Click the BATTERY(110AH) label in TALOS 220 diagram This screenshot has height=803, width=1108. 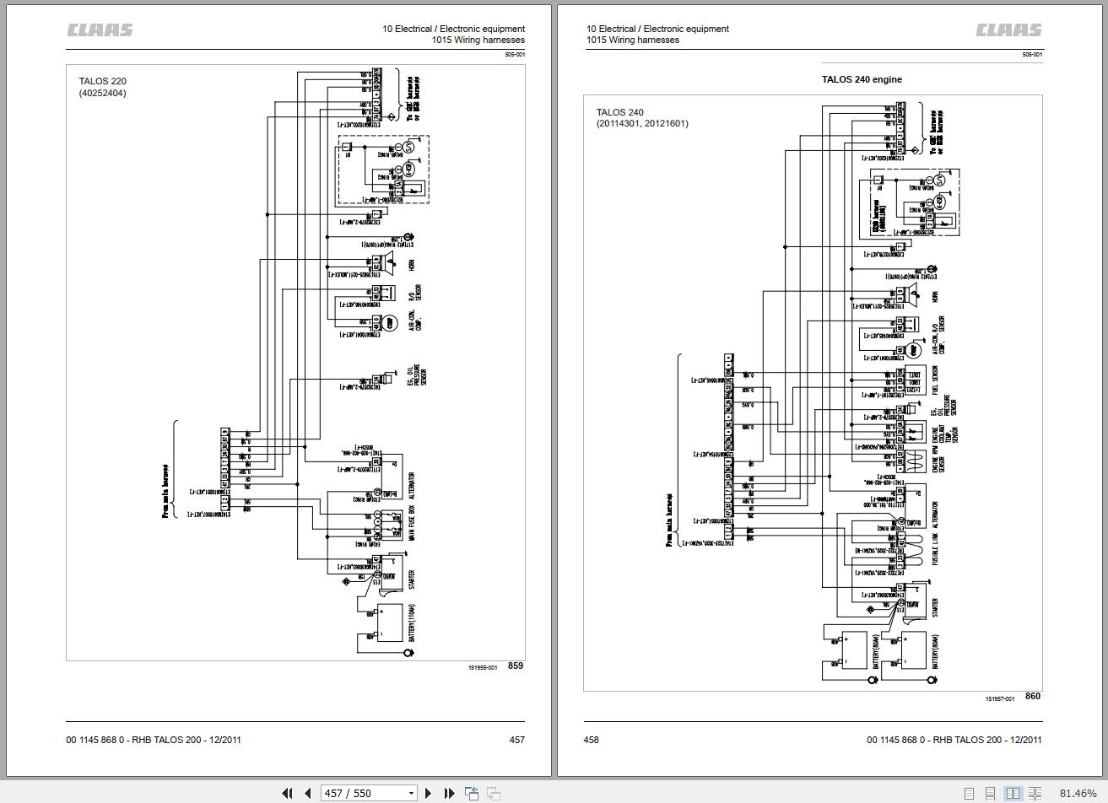412,623
